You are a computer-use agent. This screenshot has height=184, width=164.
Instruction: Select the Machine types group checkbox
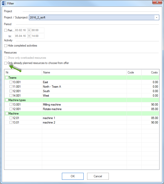click(7, 100)
